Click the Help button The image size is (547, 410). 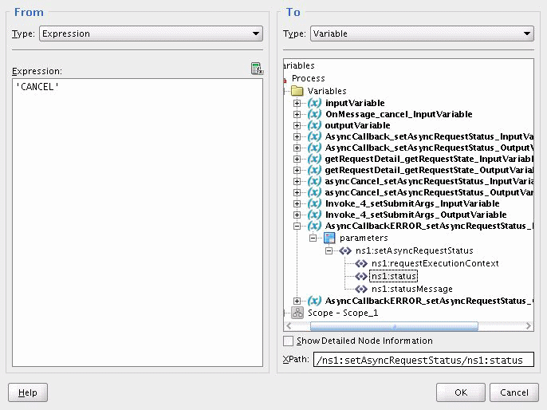click(x=28, y=392)
